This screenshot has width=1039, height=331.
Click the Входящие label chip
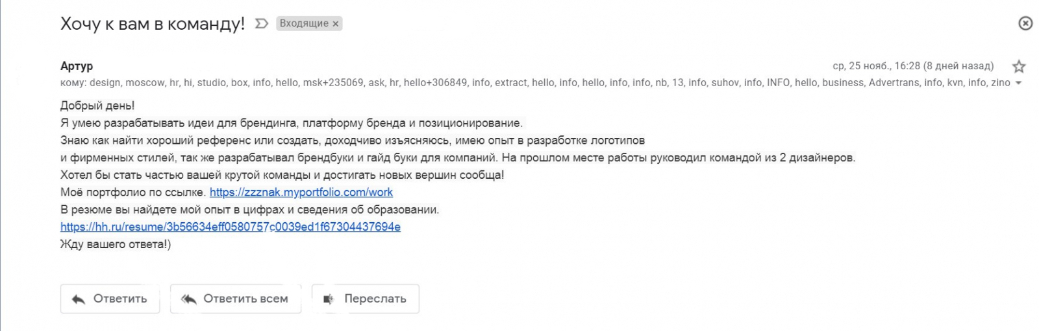click(304, 24)
